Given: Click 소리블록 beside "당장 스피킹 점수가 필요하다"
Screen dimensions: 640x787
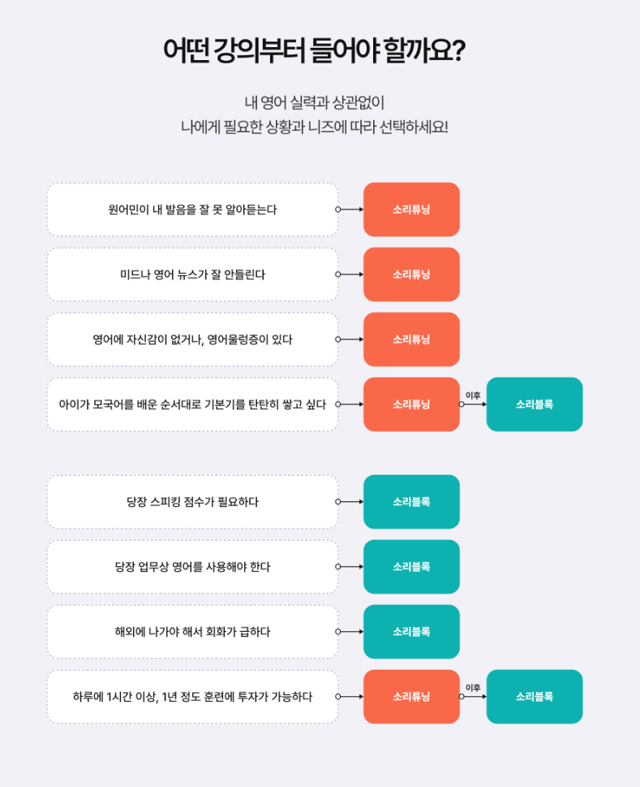Looking at the screenshot, I should [x=411, y=502].
